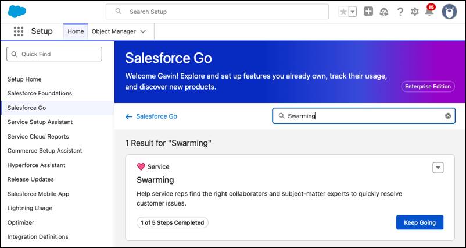Open Integration Definitions
The image size is (466, 248).
[x=38, y=237]
